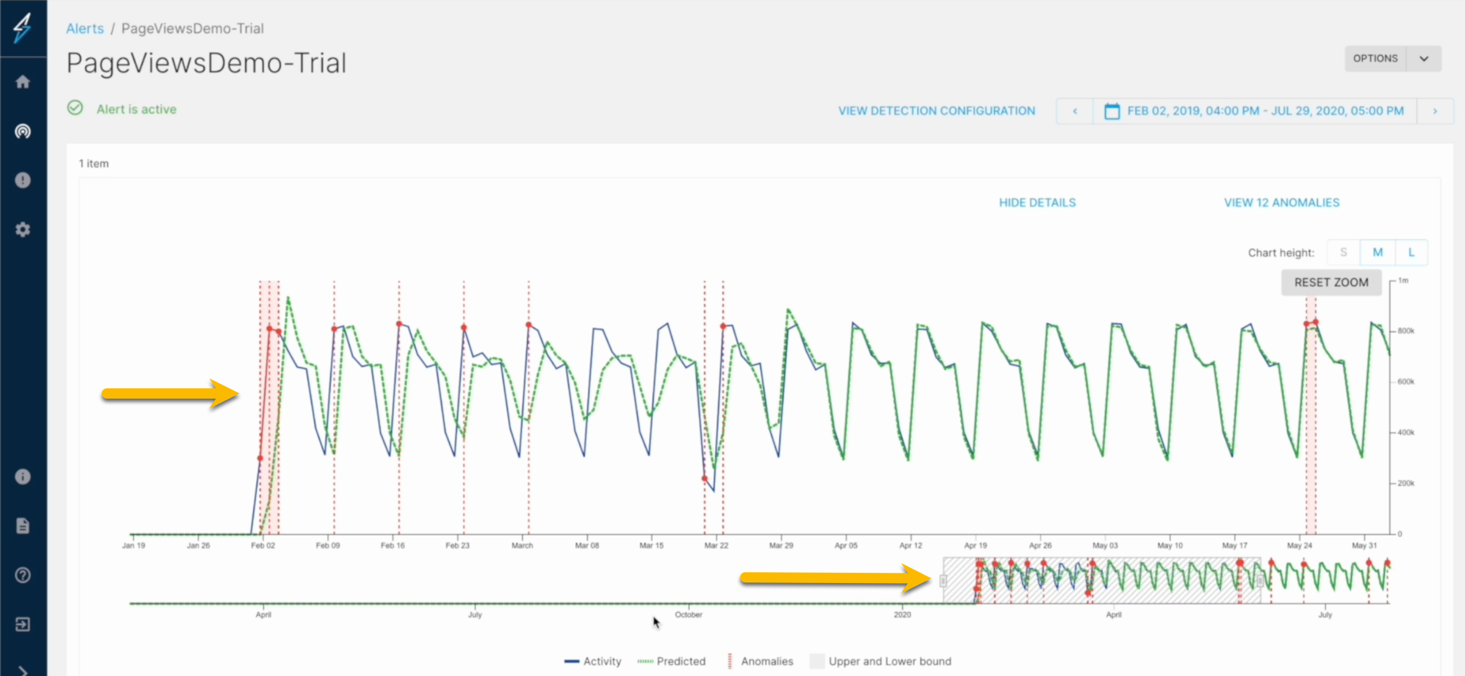This screenshot has height=676, width=1465.
Task: Toggle Anomalies in chart legend
Action: coord(760,661)
